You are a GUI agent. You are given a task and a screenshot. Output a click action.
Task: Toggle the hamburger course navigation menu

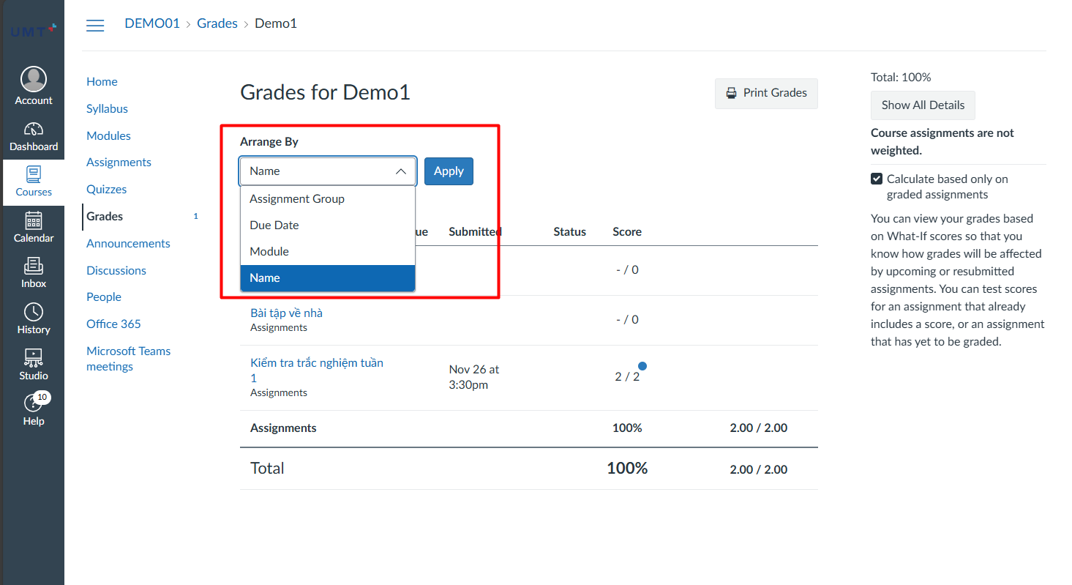point(95,26)
